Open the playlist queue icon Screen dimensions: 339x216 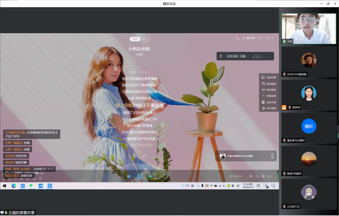[x=269, y=176]
